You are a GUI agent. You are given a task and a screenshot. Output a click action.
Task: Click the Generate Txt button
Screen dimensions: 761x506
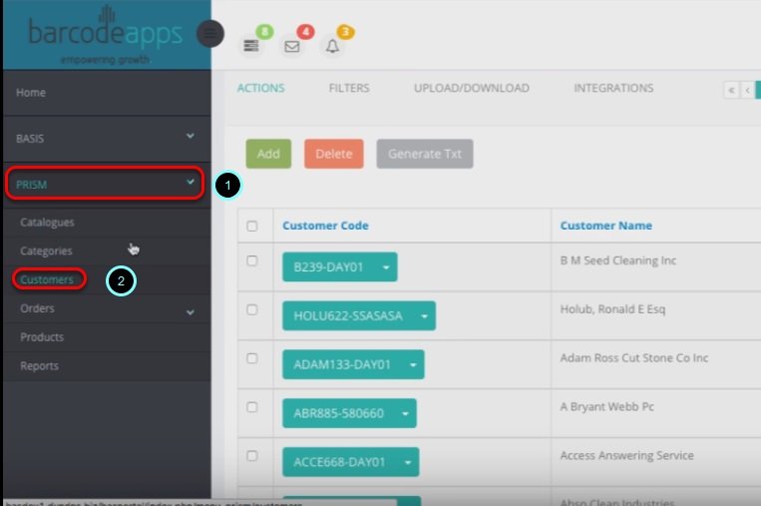[425, 154]
